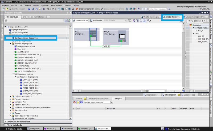Click the Examinar proyecto search field

158,9
